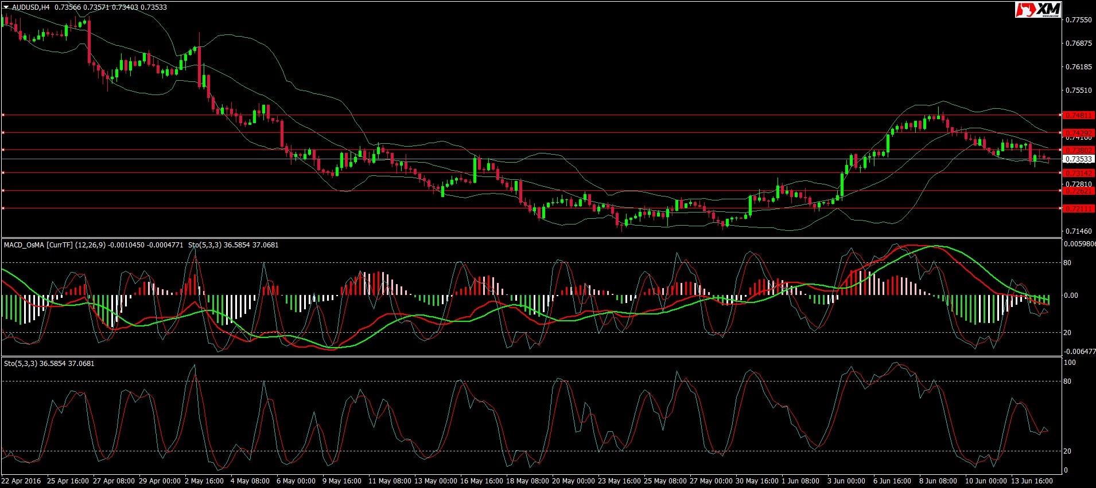The image size is (1096, 488).
Task: Click the 27 May 00:00 time label
Action: tap(710, 481)
